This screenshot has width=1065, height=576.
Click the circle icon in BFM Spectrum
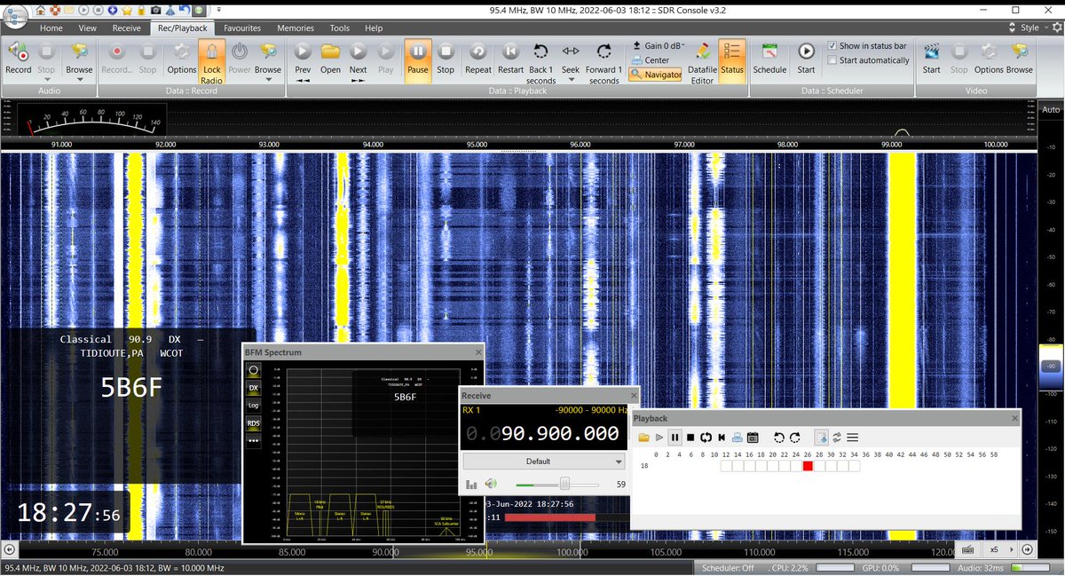(x=254, y=370)
